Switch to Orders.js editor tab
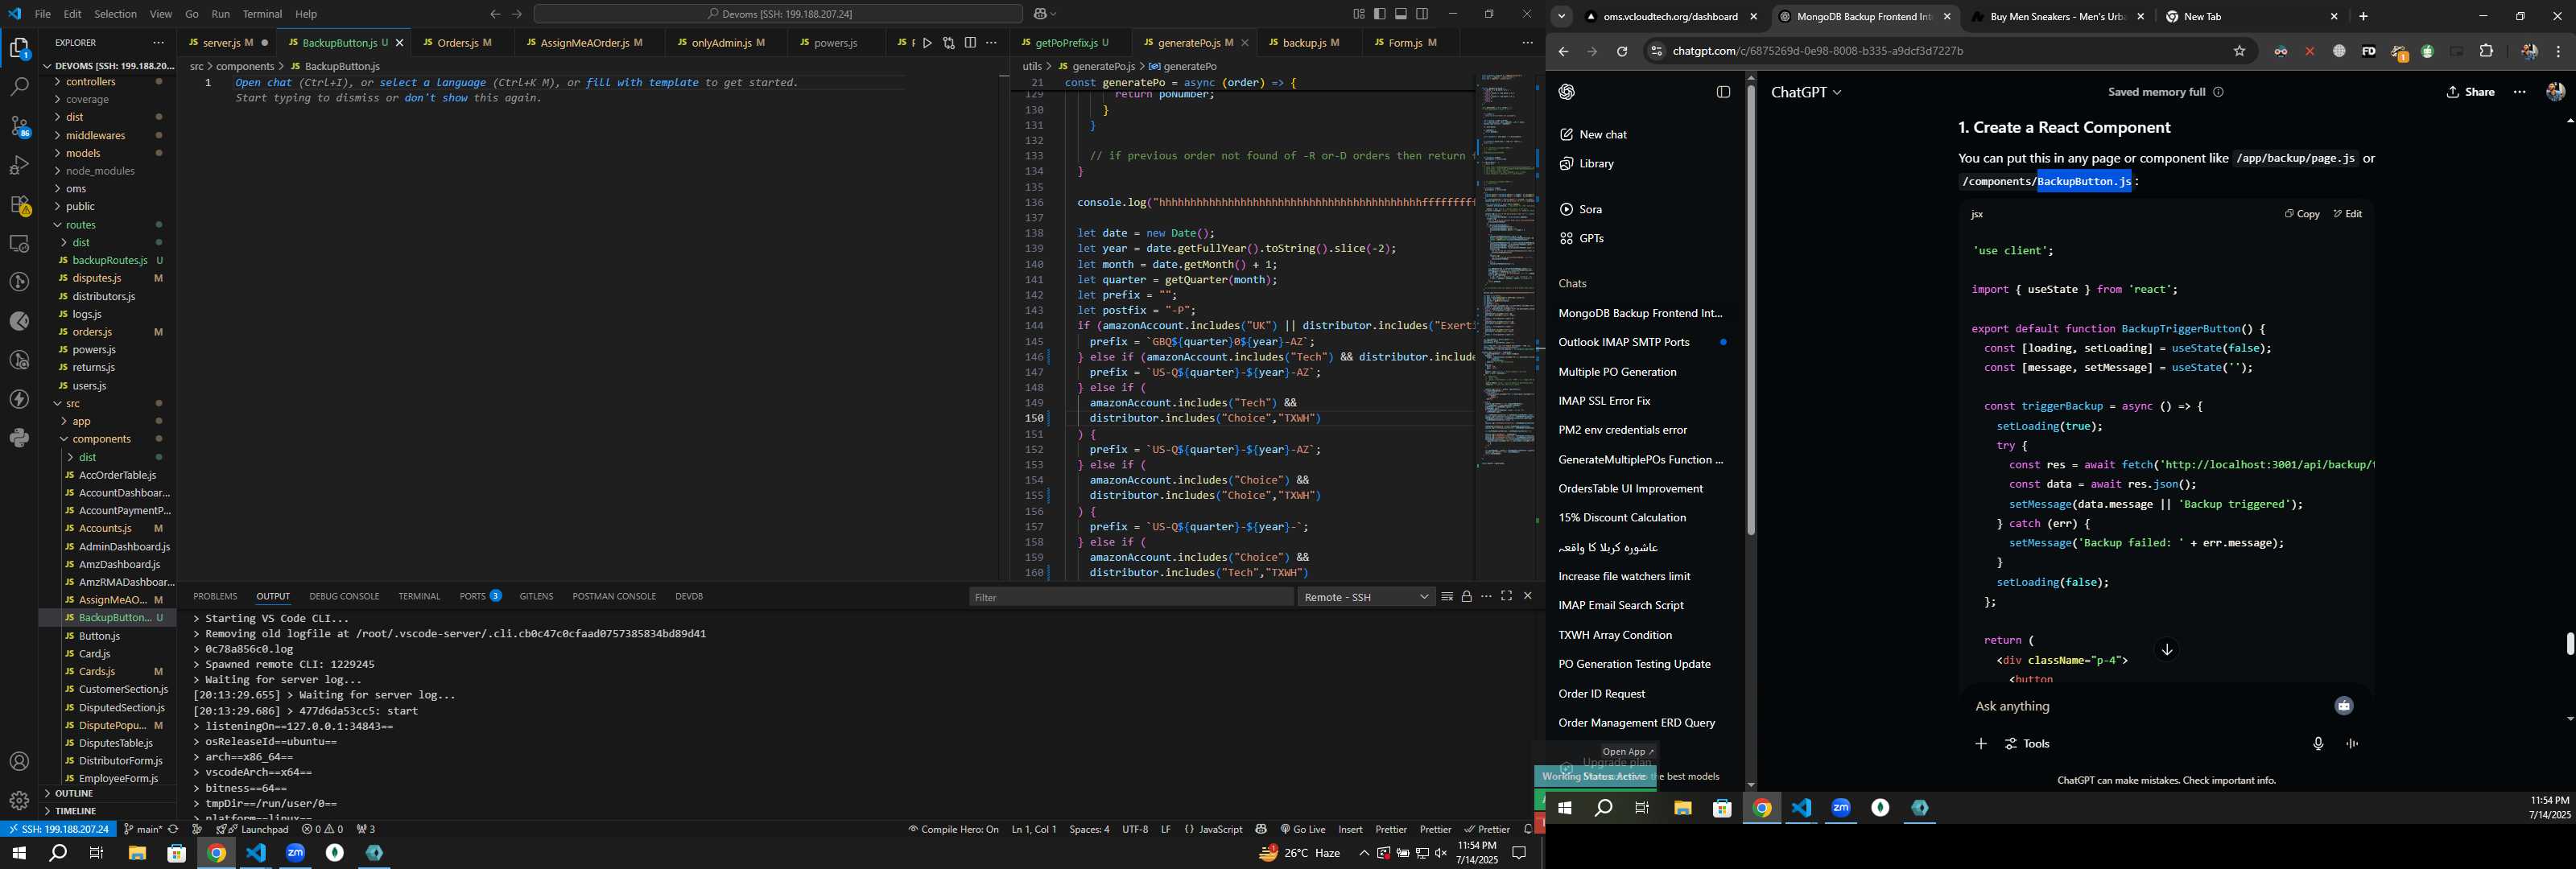The height and width of the screenshot is (869, 2576). [x=458, y=43]
